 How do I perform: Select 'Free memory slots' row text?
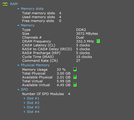(38, 21)
